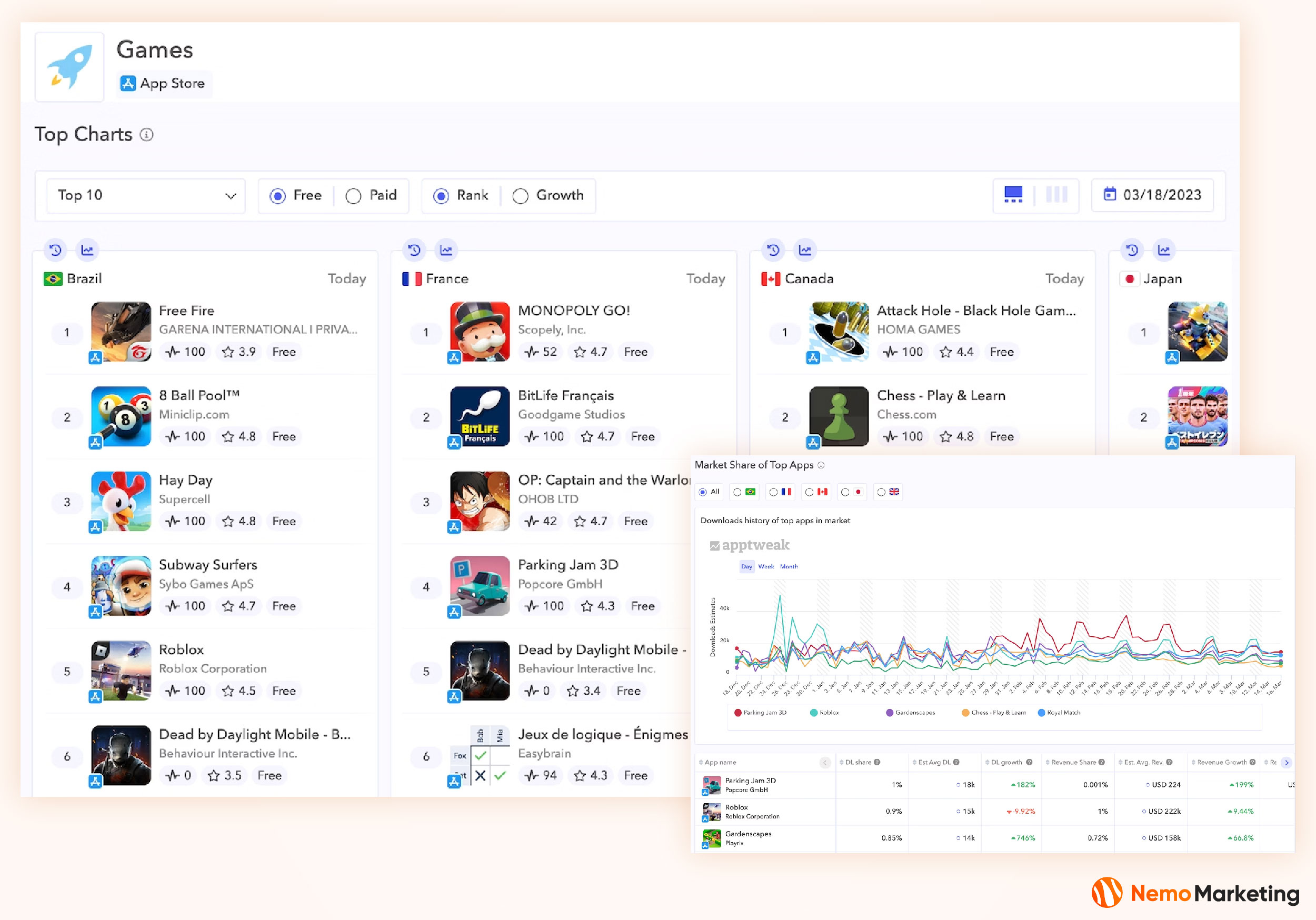Click the history icon above Brazil chart
This screenshot has height=920, width=1316.
tap(55, 250)
